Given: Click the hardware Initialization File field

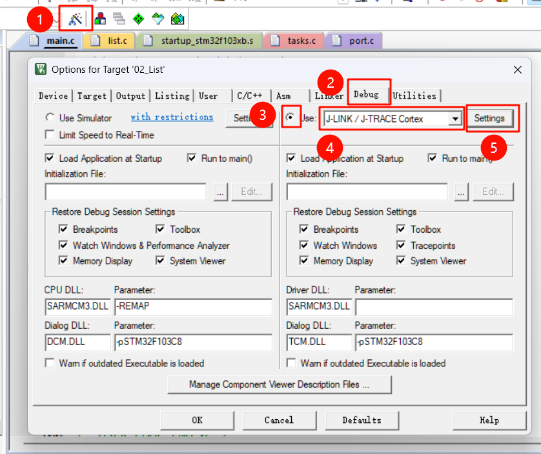Looking at the screenshot, I should tap(367, 192).
